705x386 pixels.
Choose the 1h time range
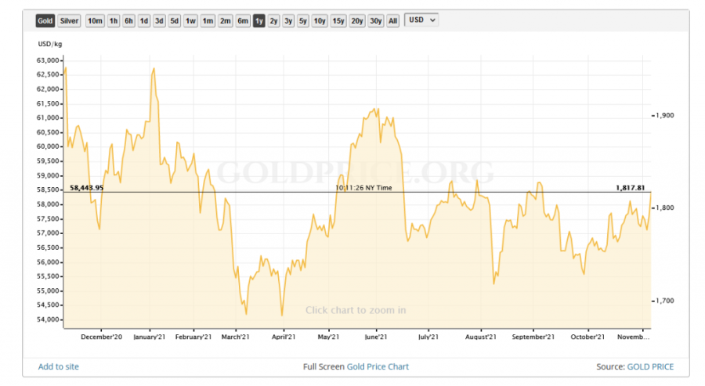click(114, 20)
